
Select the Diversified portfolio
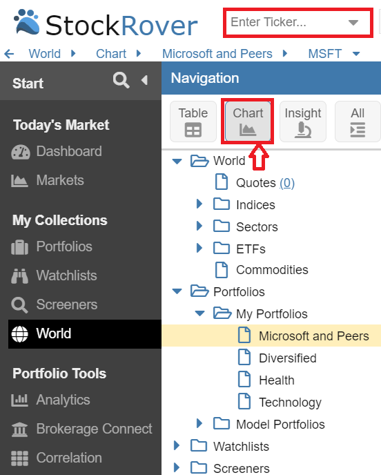tap(287, 358)
